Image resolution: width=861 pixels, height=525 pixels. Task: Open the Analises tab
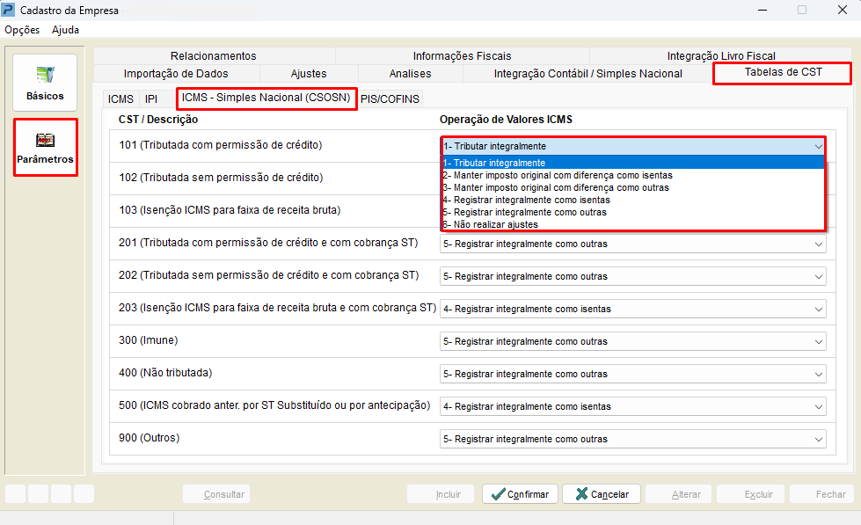(410, 74)
